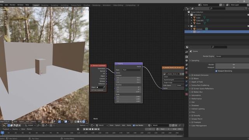Open the image Color Space dropdown
The width and height of the screenshot is (249, 140).
180,86
